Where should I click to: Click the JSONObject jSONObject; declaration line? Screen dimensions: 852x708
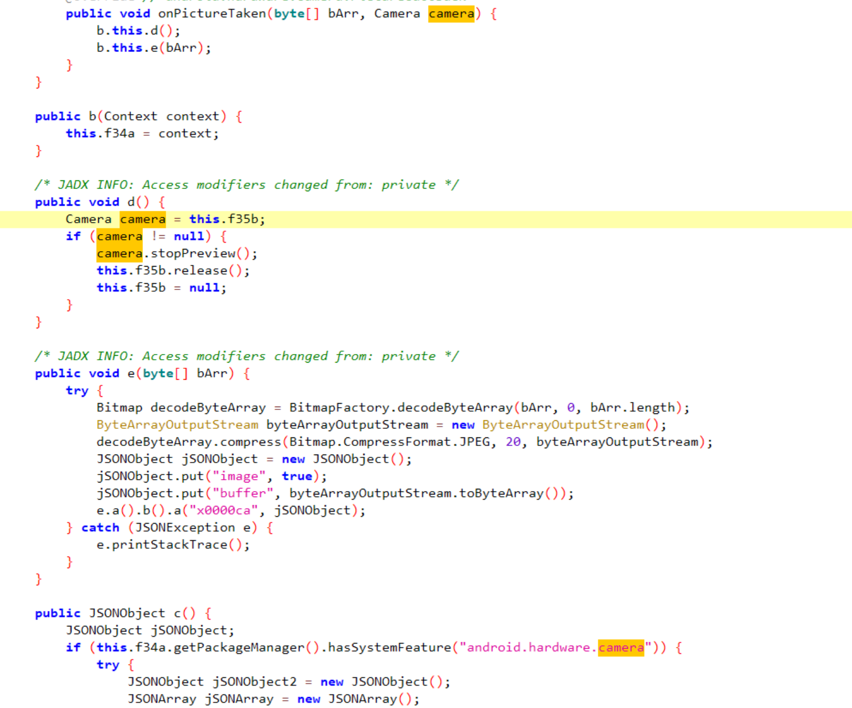tap(150, 630)
